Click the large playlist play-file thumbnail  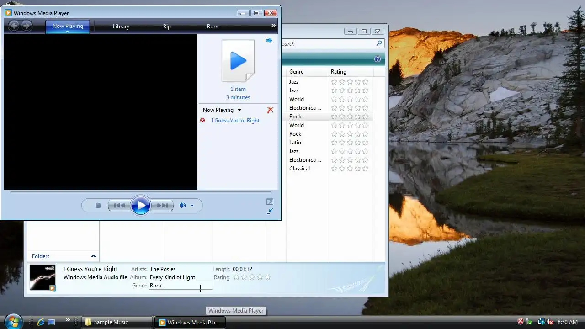pyautogui.click(x=238, y=61)
